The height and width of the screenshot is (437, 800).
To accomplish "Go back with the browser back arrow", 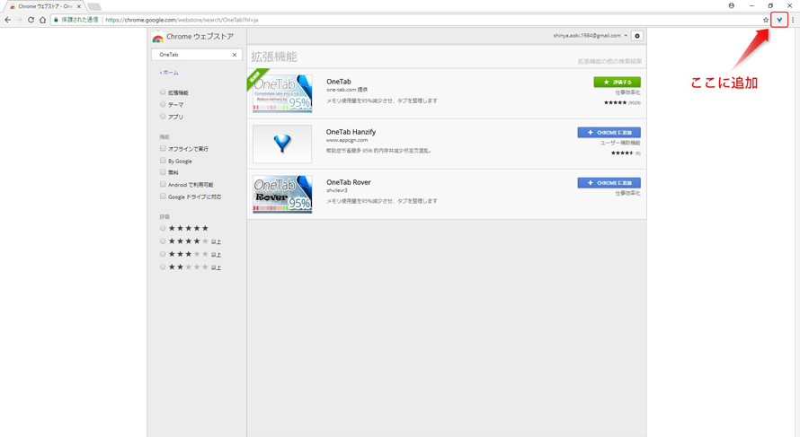I will click(8, 20).
